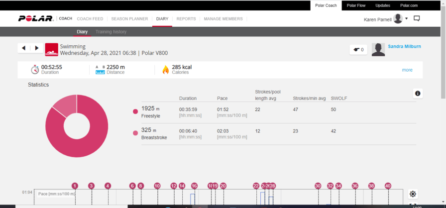The image size is (446, 208).
Task: Open Season Planner section
Action: (x=129, y=19)
